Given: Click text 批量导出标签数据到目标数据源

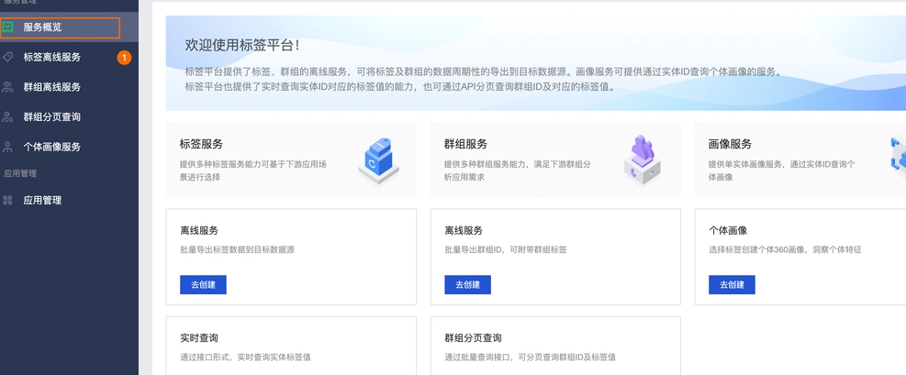Looking at the screenshot, I should coord(238,249).
